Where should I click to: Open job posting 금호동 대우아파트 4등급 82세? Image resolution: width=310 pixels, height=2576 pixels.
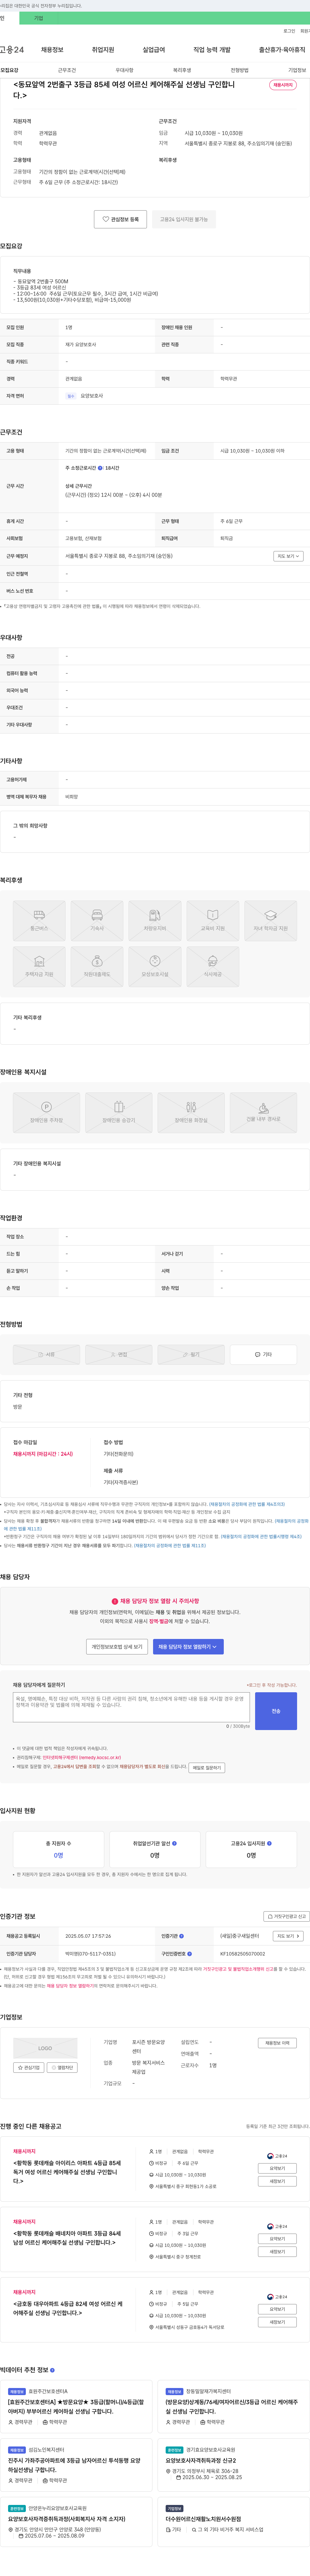click(68, 2308)
